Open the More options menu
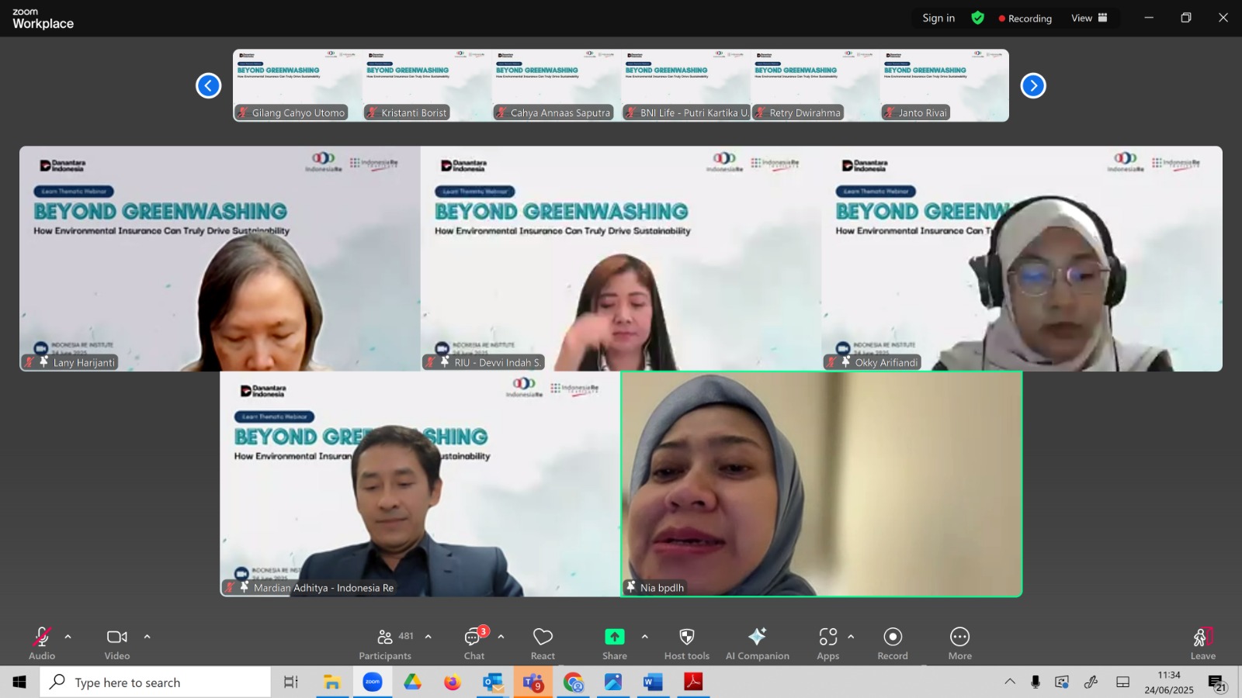 tap(959, 644)
